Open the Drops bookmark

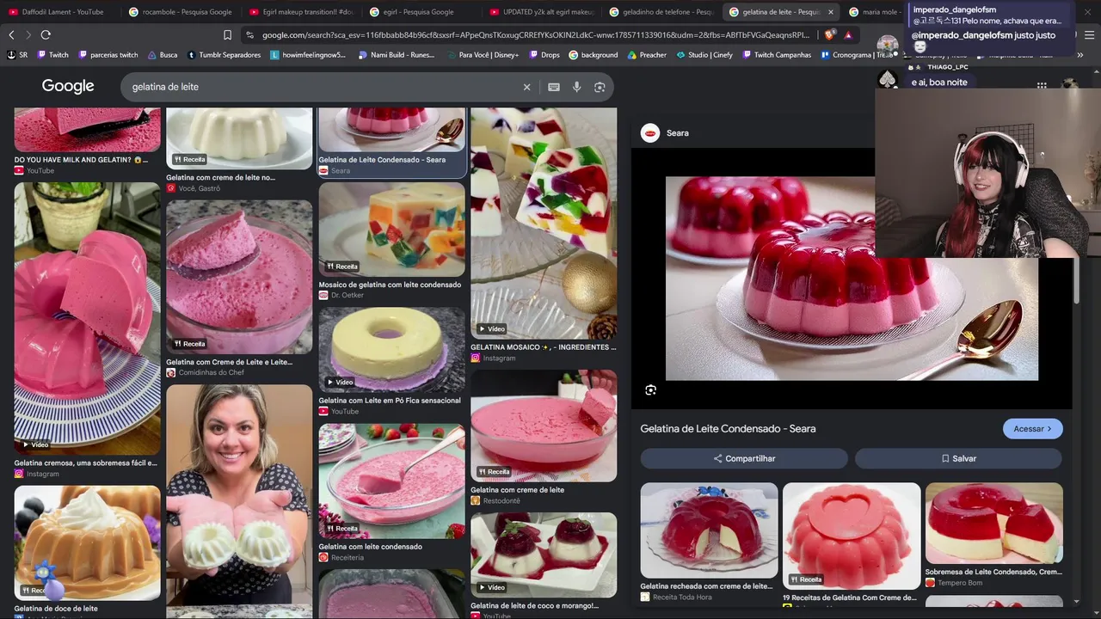pos(544,54)
